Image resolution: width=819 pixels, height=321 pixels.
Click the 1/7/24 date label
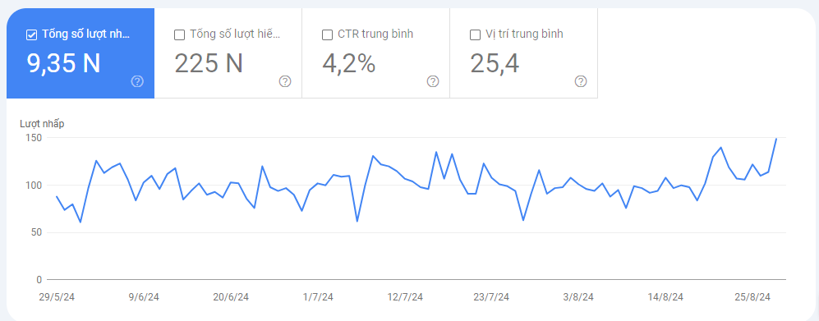point(318,297)
